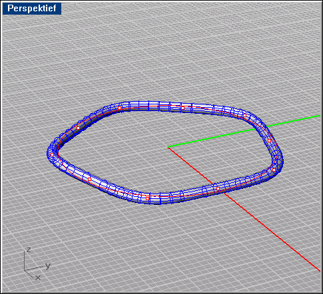Select the lowest control point on the loop
Viewport: 323px width, 294px height.
[148, 198]
